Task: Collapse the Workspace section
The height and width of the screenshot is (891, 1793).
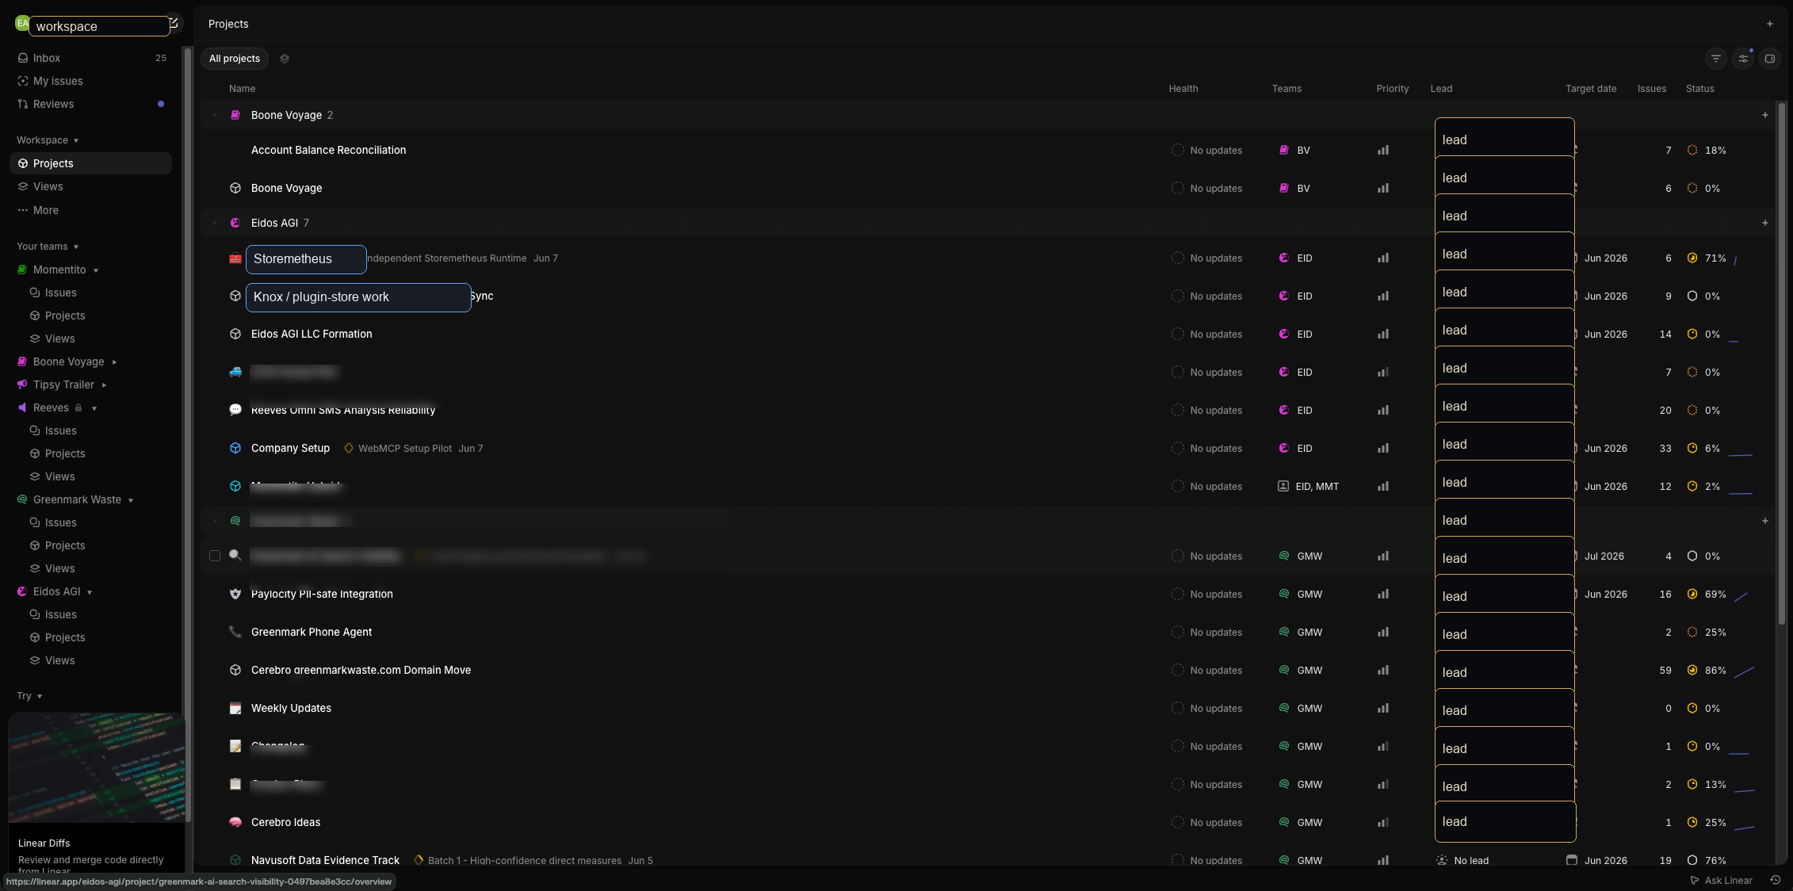Action: pyautogui.click(x=48, y=140)
